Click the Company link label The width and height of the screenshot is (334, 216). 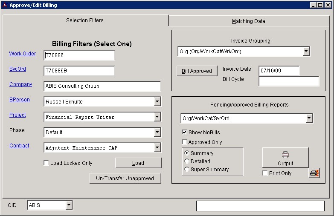pyautogui.click(x=20, y=84)
